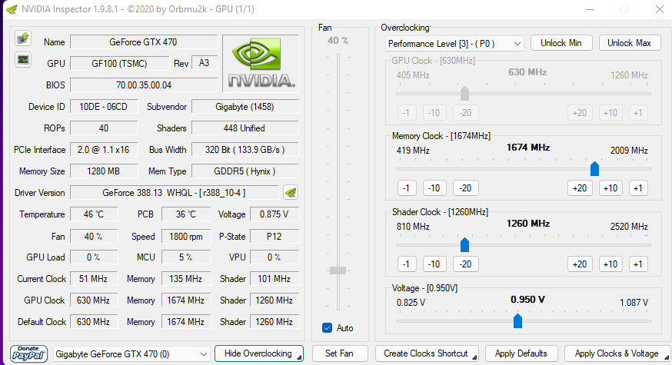This screenshot has width=672, height=365.
Task: Click the GPU field GF100 (TSMC)
Action: [x=120, y=64]
